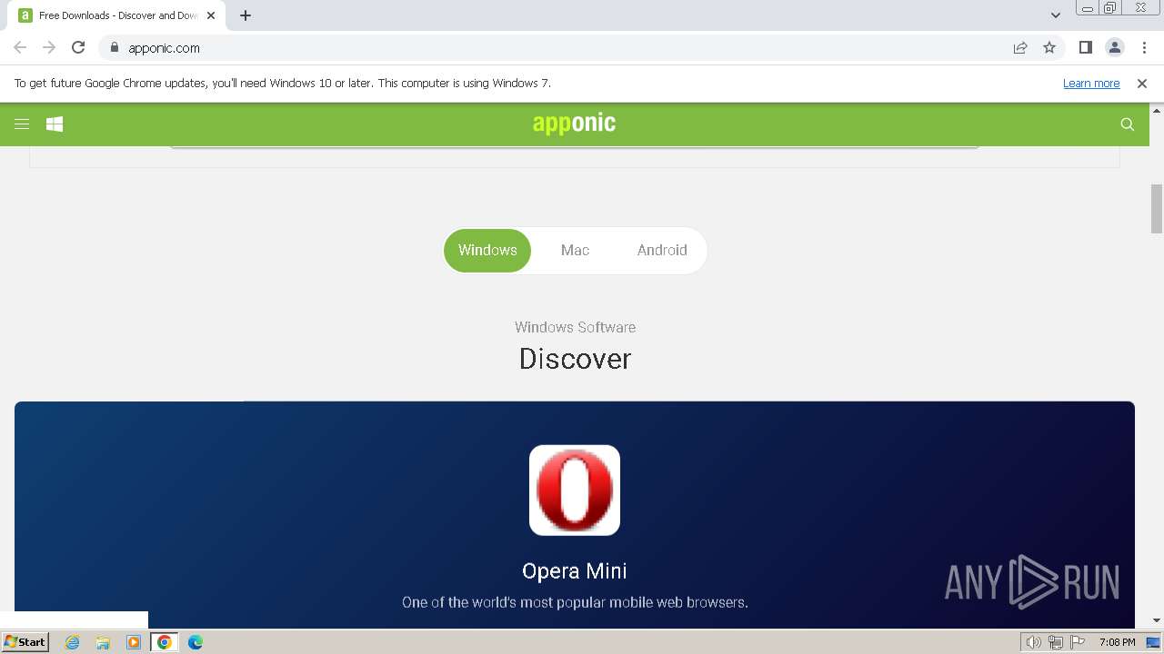Click the browser Back arrow
Screen dimensions: 1164x654
[x=20, y=48]
